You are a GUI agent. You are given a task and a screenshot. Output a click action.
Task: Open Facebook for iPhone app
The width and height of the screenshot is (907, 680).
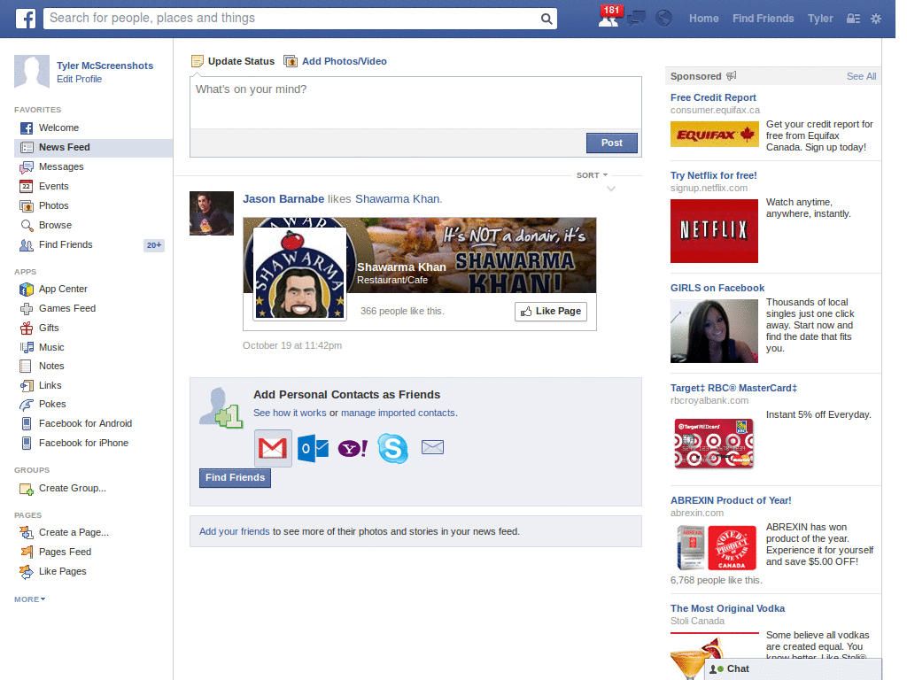point(83,443)
